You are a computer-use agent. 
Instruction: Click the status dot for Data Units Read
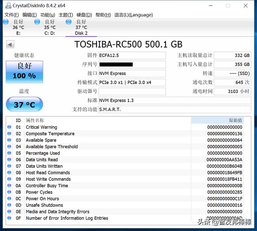pos(9,159)
